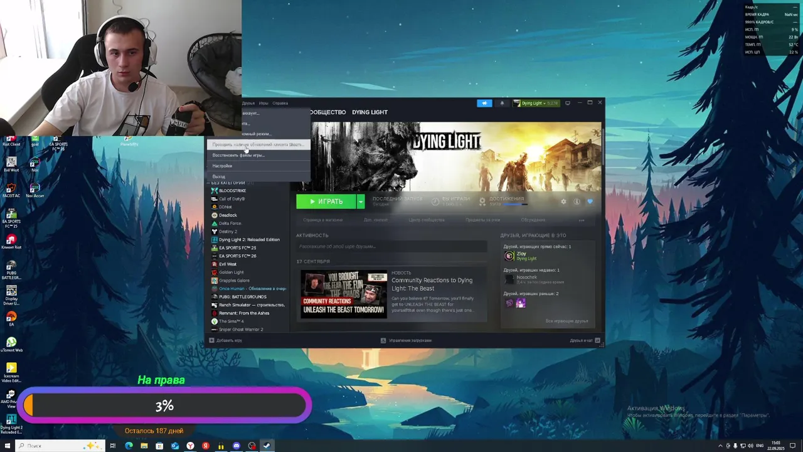This screenshot has height=452, width=803.
Task: Select Sniper Ghost Warrior 2 in library
Action: (241, 330)
